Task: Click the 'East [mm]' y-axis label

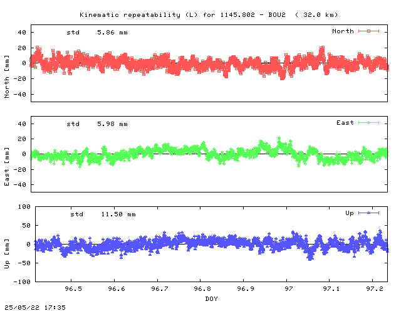Action: (7, 167)
